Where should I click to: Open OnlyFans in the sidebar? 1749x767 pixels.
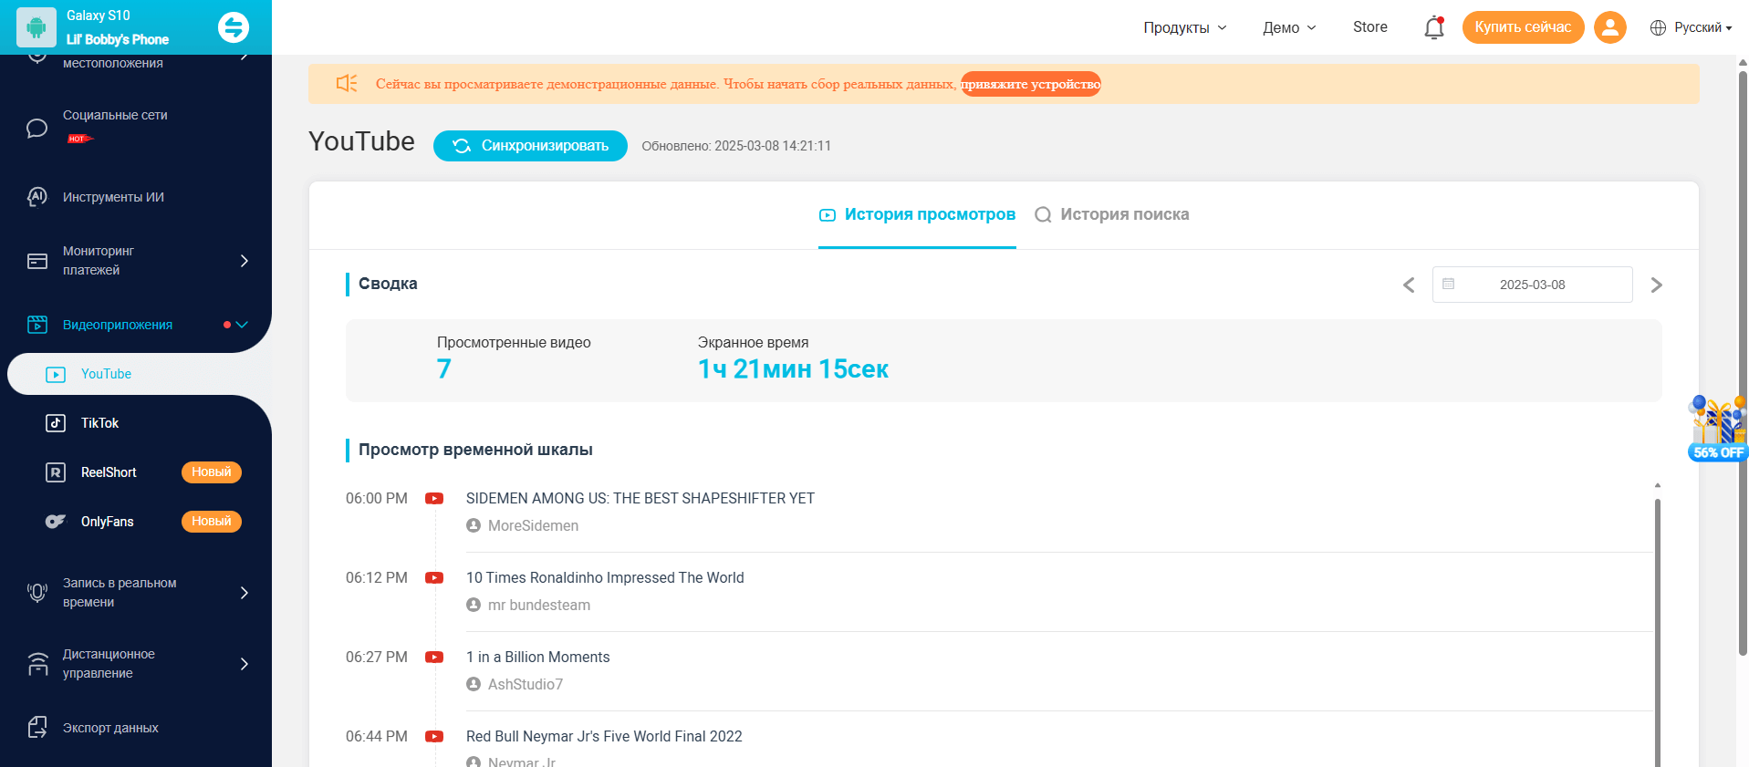click(108, 522)
